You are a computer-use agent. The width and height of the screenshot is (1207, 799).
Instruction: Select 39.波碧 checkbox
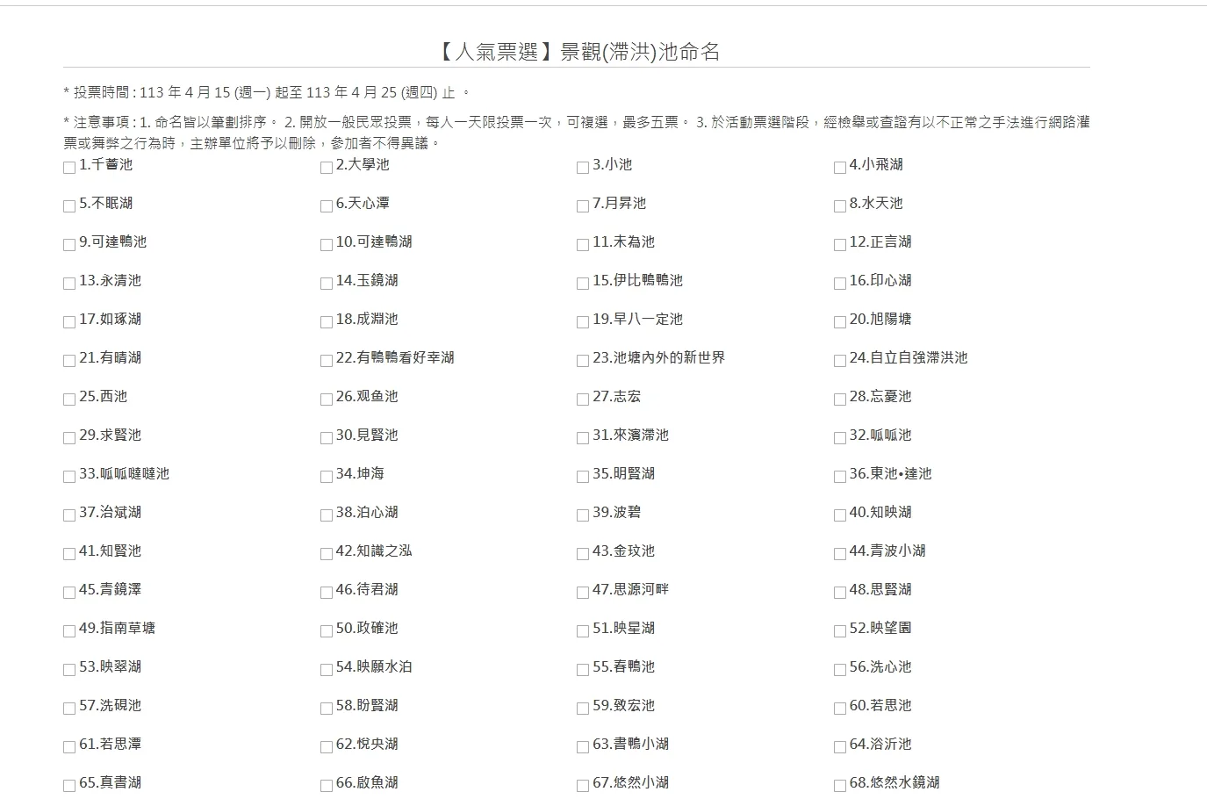(583, 515)
